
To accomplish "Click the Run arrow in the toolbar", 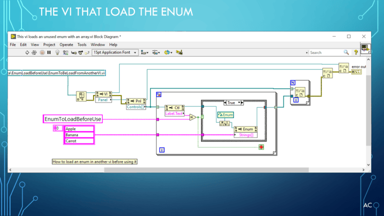I will coord(27,52).
